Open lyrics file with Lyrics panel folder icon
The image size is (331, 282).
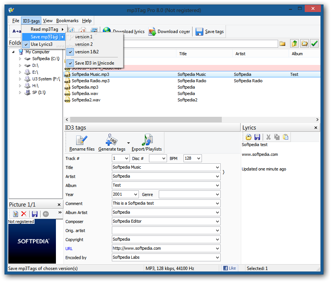coord(249,137)
